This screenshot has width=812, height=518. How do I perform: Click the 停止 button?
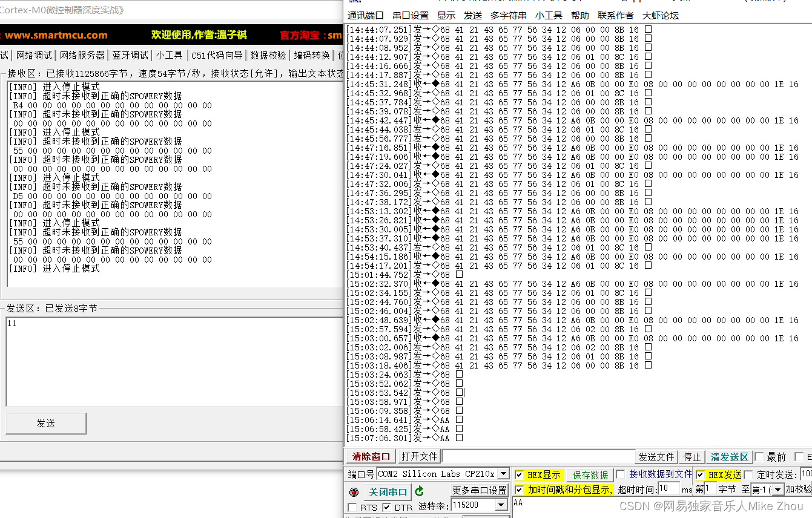point(692,457)
